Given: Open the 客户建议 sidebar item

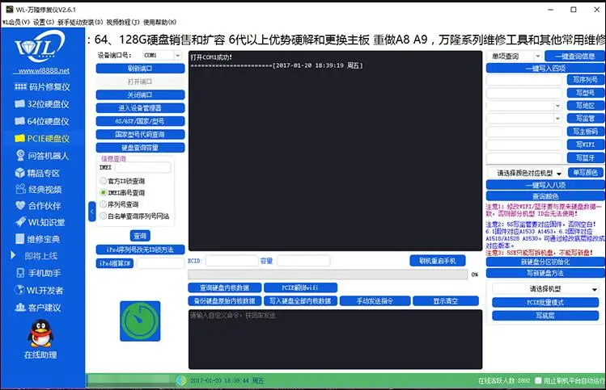Looking at the screenshot, I should (x=38, y=308).
